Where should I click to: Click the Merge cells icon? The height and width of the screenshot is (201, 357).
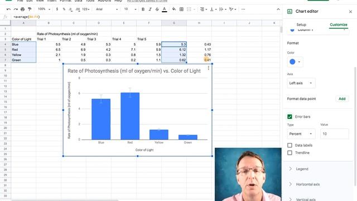[x=189, y=9]
